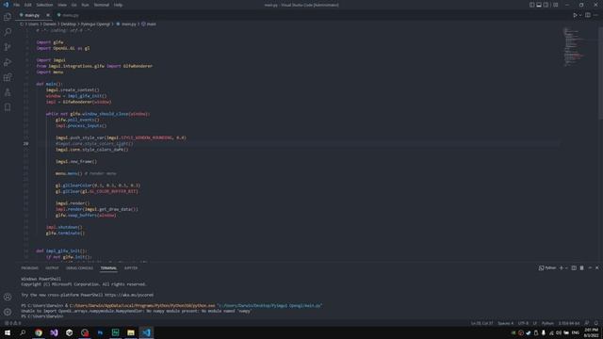Open the Search view in activity bar
This screenshot has width=603, height=339.
(8, 32)
